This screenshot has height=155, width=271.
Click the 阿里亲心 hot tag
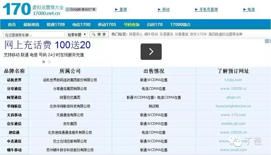[x=136, y=34]
